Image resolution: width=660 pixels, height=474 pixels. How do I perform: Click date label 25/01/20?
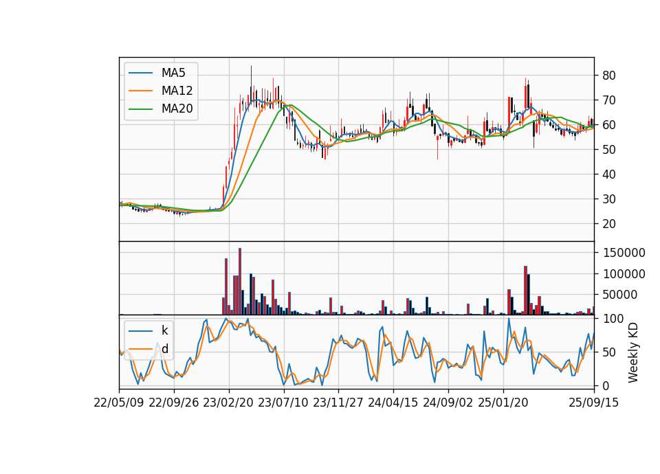click(x=503, y=403)
